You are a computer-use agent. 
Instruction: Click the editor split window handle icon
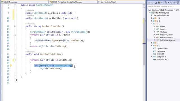point(144,5)
